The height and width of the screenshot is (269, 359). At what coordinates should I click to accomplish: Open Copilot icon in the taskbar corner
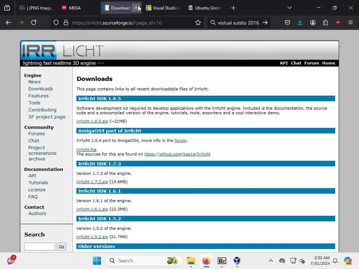coord(348,261)
